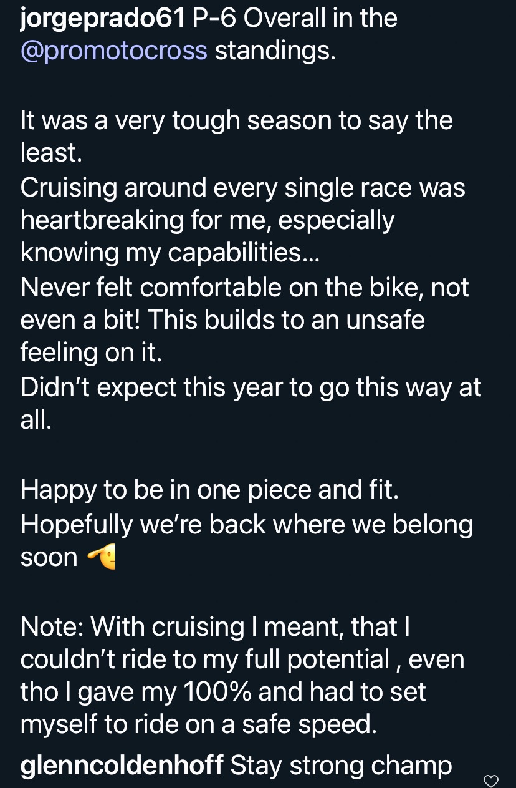This screenshot has width=516, height=788.
Task: Tap 'Hopefully we're back where we belong' line
Action: click(246, 524)
